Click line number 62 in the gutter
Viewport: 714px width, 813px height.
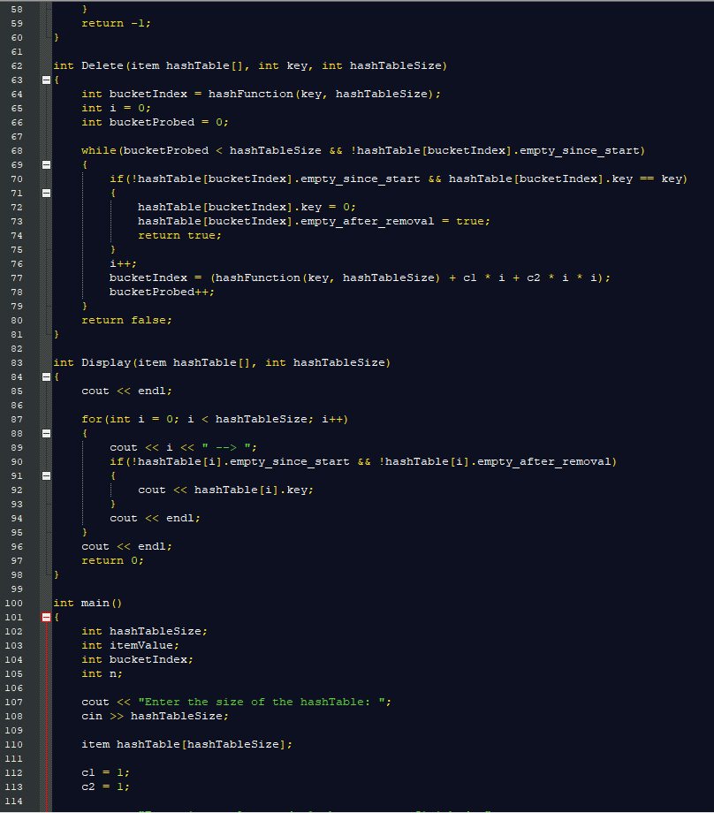point(17,66)
